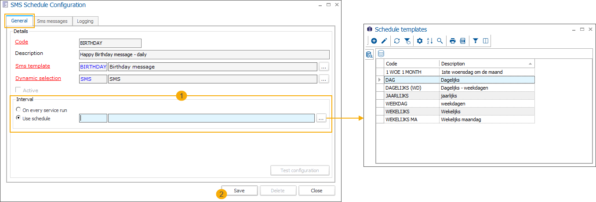Toggle the Active checkbox
Viewport: 596px width, 202px height.
(18, 90)
